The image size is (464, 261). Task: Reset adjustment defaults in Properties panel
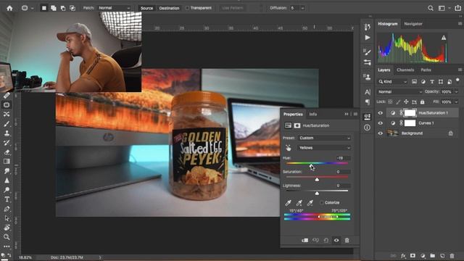pos(326,240)
